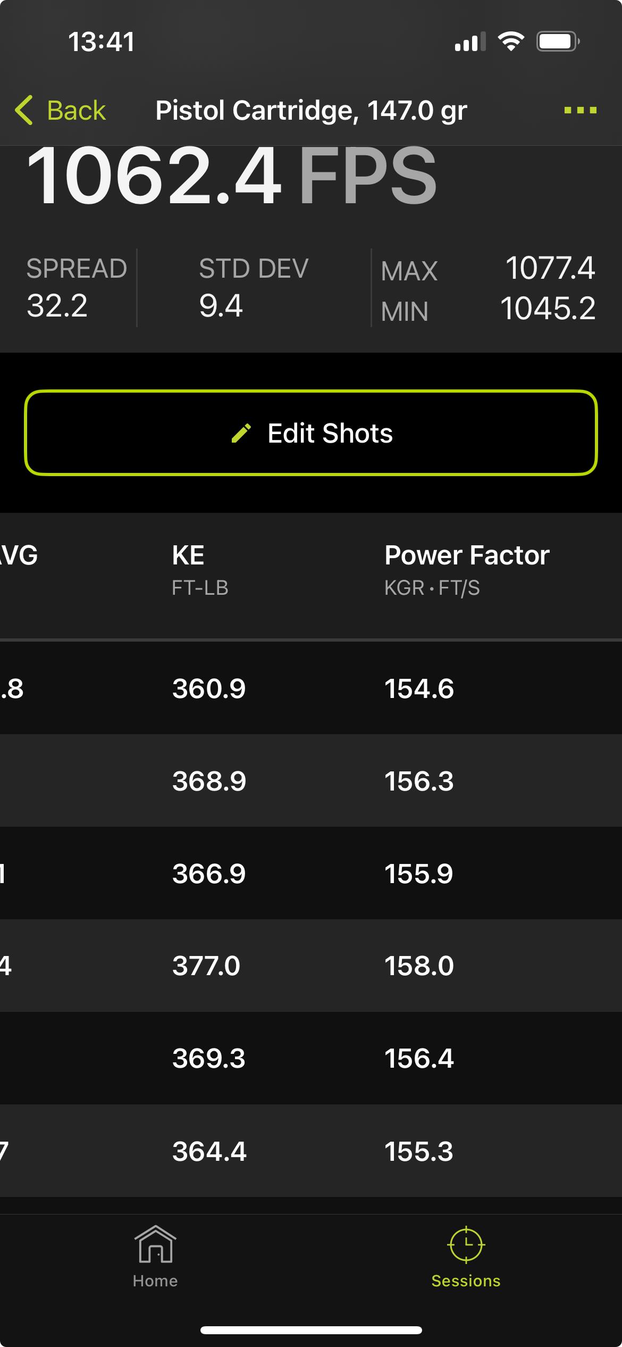622x1347 pixels.
Task: Tap the STD DEV 9.4 statistic
Action: coord(253,287)
